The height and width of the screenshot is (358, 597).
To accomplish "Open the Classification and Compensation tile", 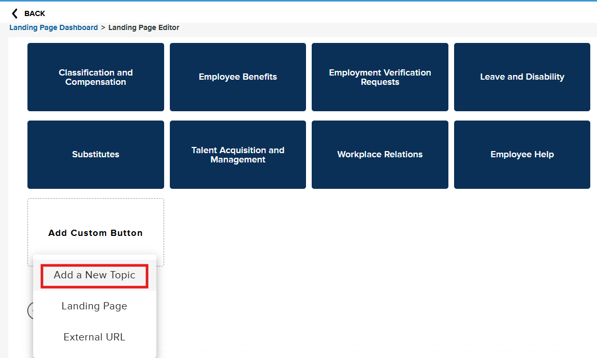I will (95, 77).
